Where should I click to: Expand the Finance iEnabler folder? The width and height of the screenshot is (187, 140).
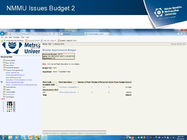point(4,92)
